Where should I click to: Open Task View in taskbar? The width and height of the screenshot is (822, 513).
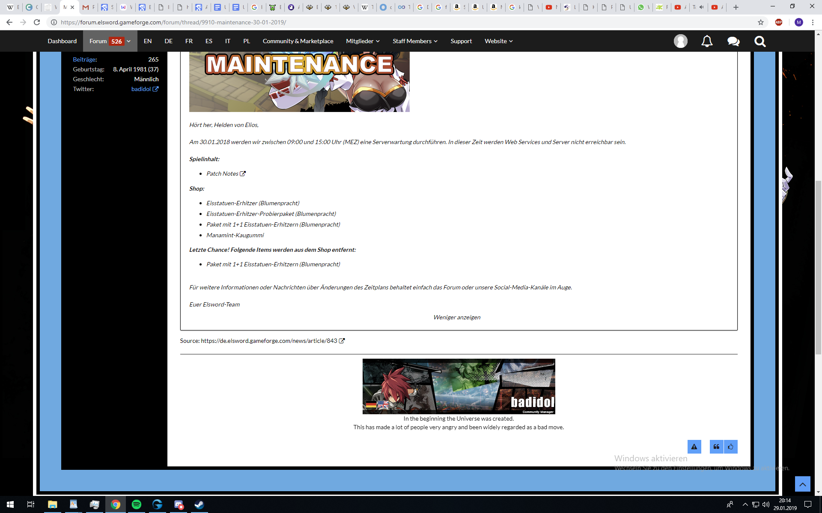(31, 504)
